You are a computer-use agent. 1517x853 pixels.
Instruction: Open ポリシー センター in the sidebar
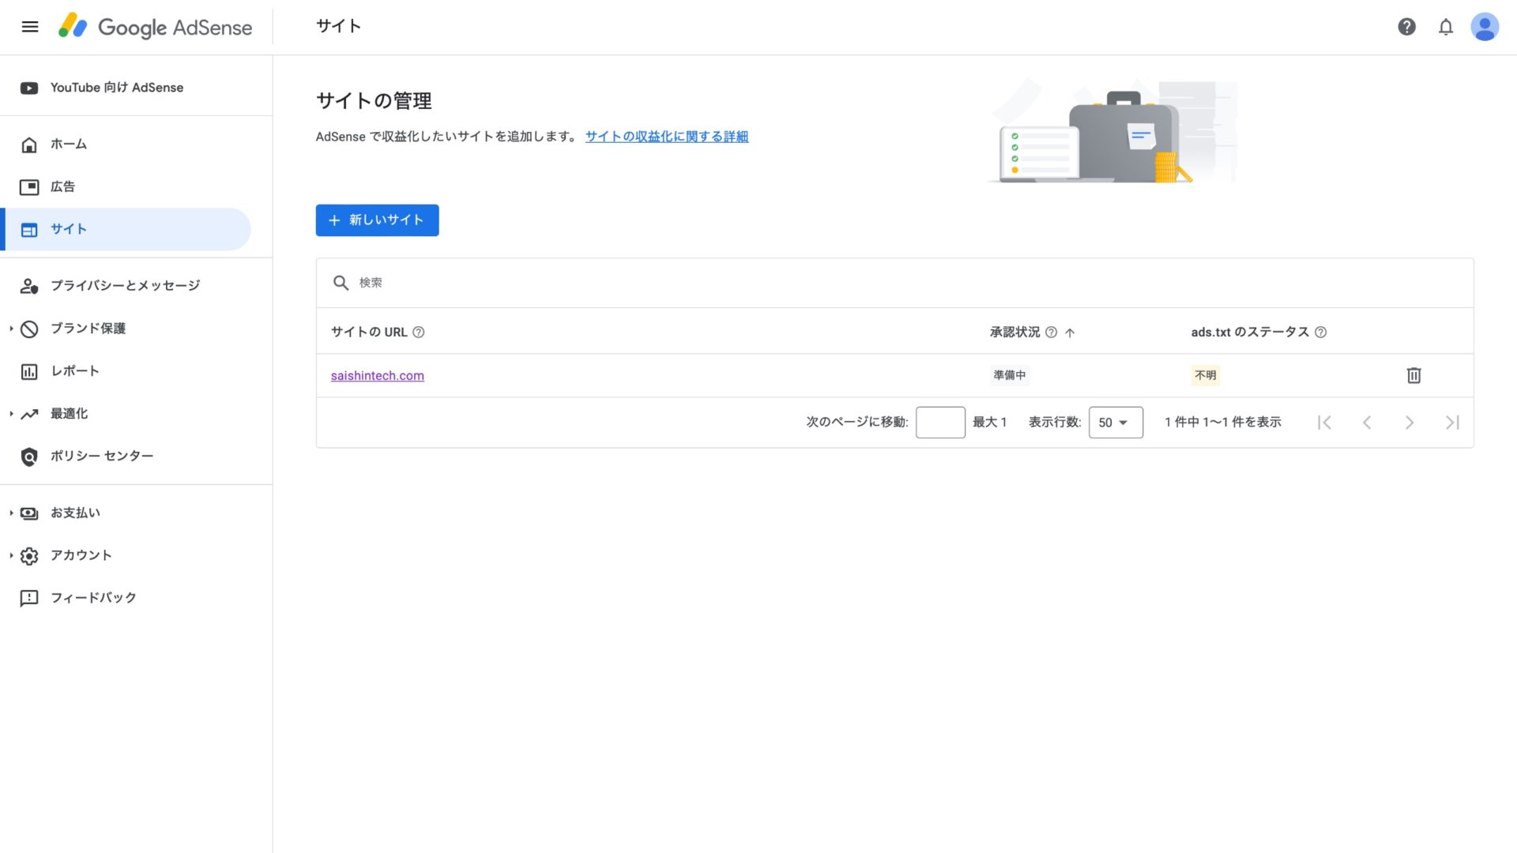tap(101, 457)
